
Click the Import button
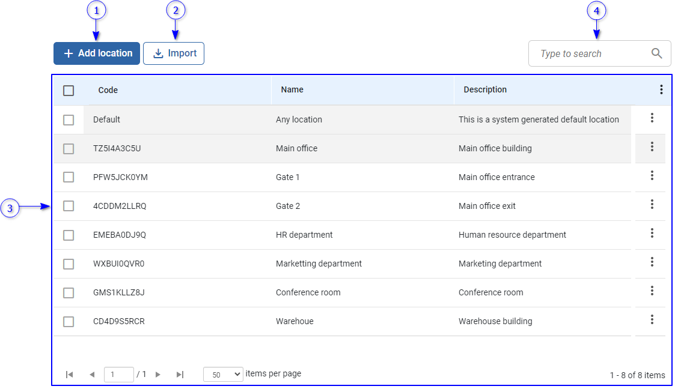point(174,53)
